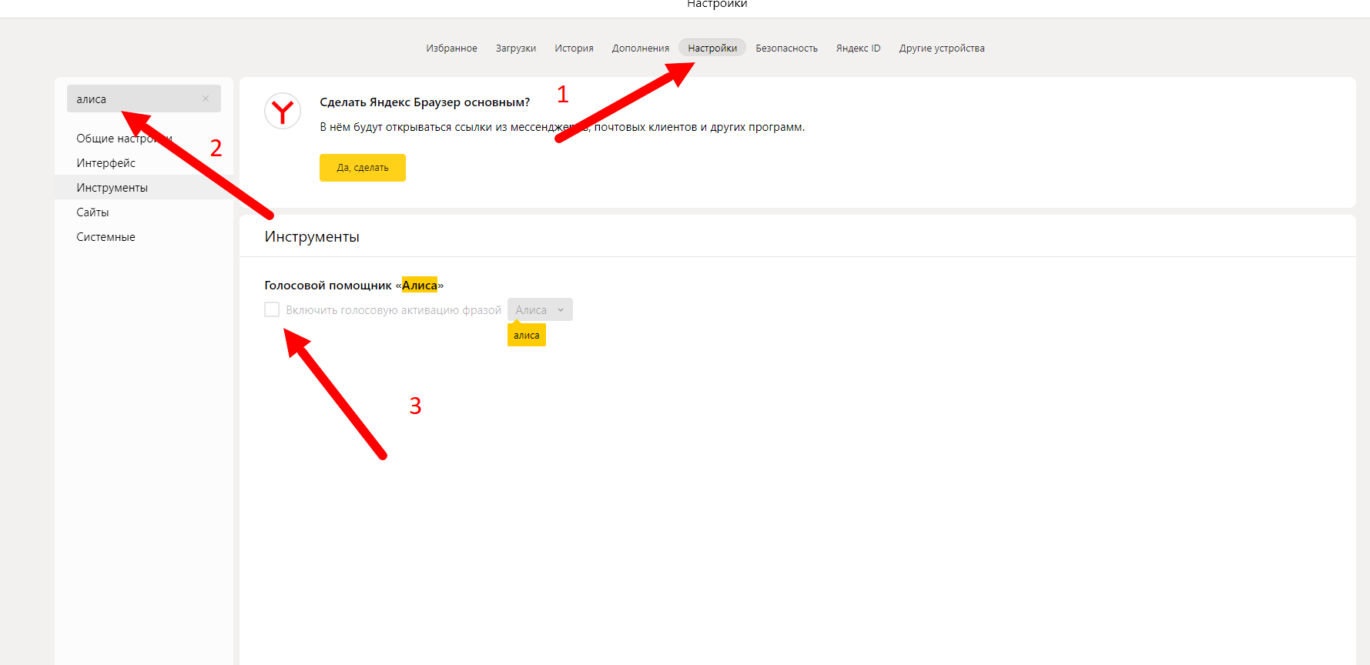
Task: Click 'Голосовой помощник «Алиса»' heading
Action: click(354, 286)
